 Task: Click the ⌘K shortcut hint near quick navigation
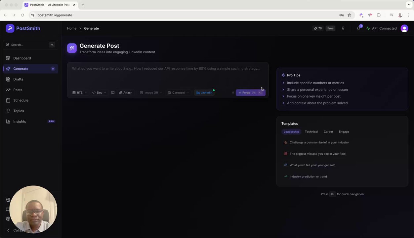(x=333, y=194)
